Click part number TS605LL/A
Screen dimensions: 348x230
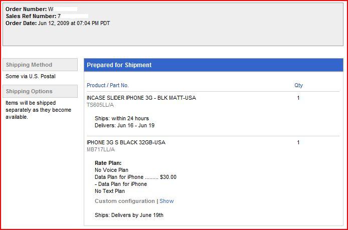pos(100,105)
